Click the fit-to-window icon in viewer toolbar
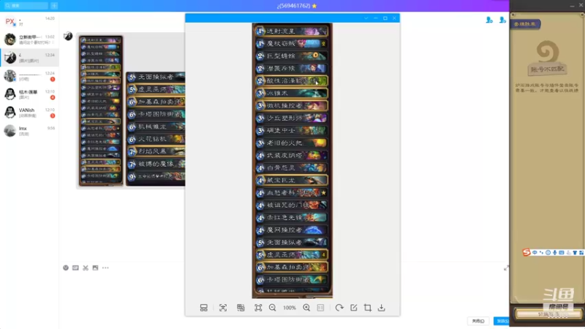Screen dimensions: 585x329 coord(258,308)
